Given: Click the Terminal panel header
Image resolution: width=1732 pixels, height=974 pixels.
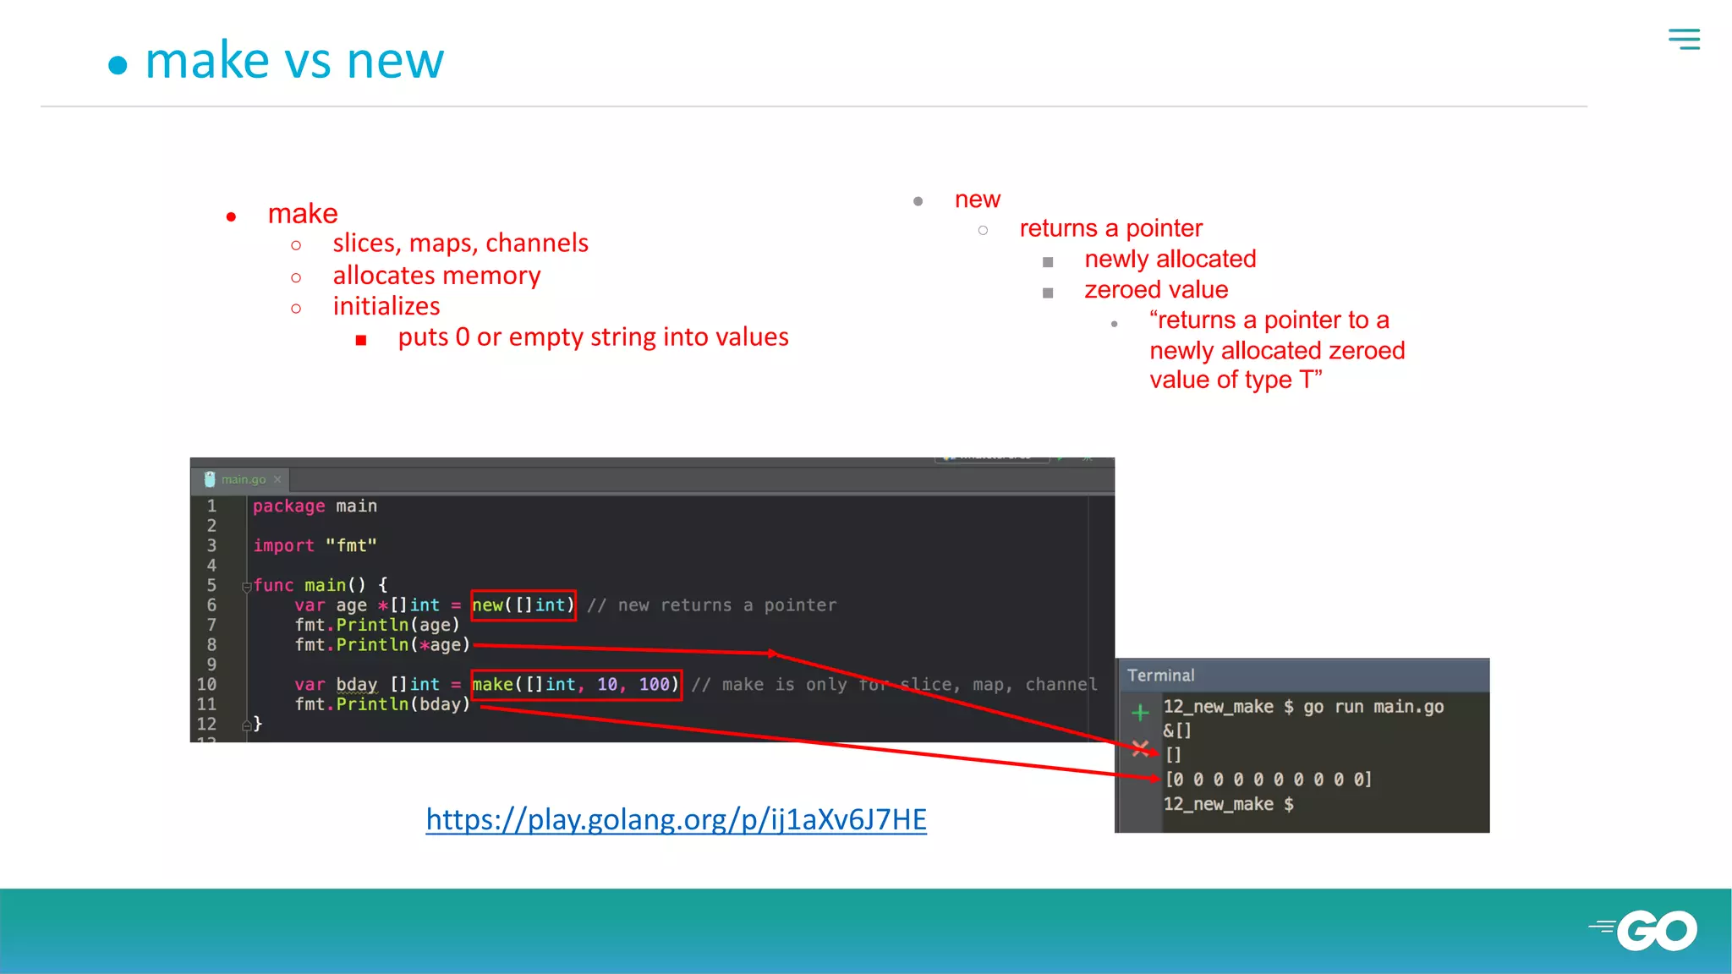Looking at the screenshot, I should 1303,676.
